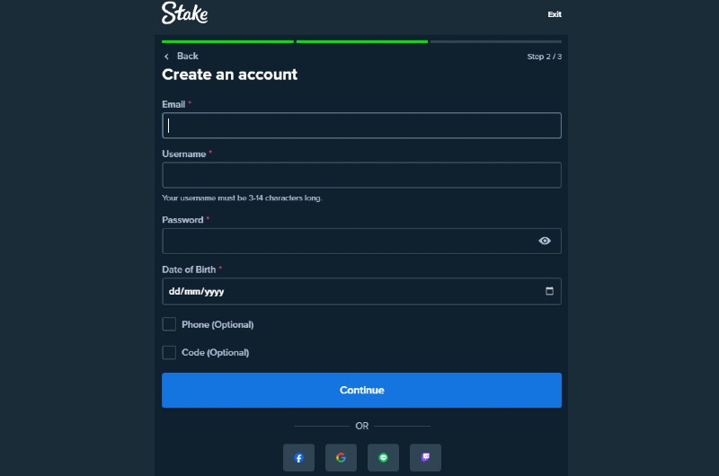
Task: Focus the Username input field
Action: pos(361,175)
